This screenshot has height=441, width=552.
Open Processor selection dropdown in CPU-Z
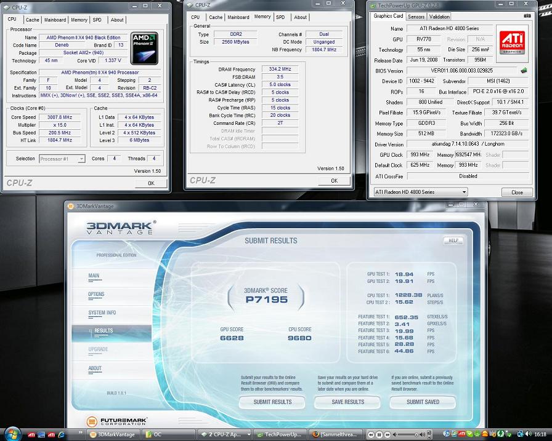tap(62, 159)
